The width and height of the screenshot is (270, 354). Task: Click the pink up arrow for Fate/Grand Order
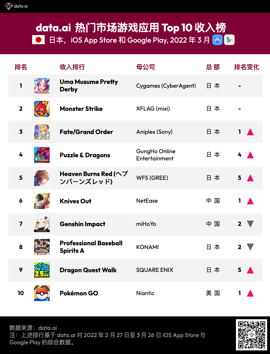250,132
